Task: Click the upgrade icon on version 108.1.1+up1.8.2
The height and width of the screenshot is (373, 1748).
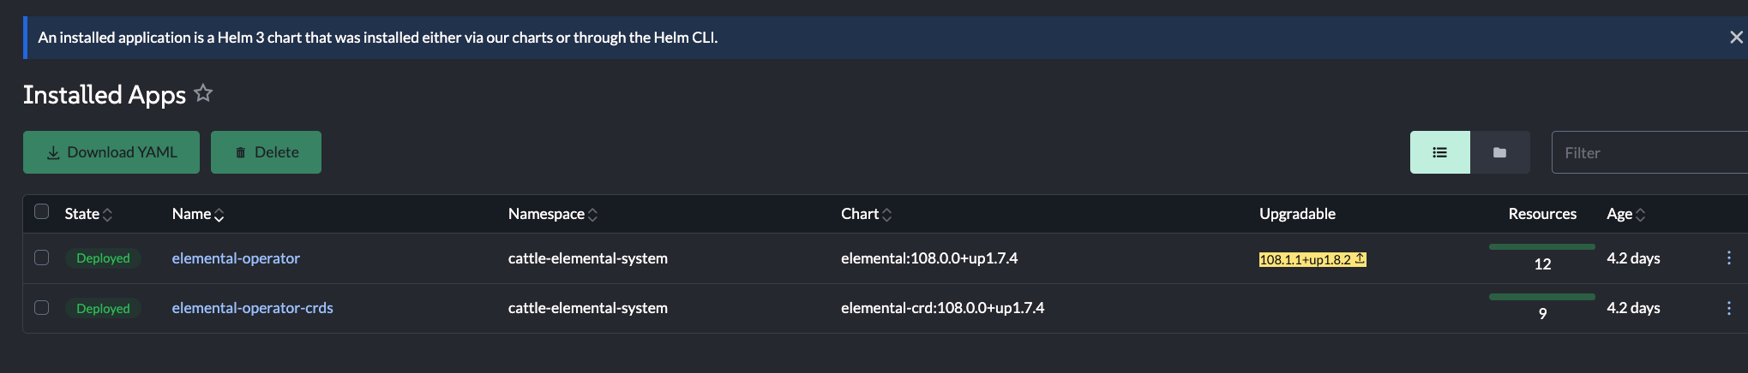Action: pos(1360,258)
